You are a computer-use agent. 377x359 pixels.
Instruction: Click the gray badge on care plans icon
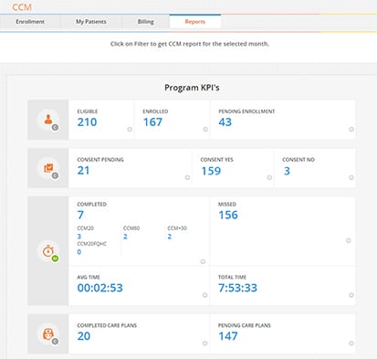[x=55, y=342]
